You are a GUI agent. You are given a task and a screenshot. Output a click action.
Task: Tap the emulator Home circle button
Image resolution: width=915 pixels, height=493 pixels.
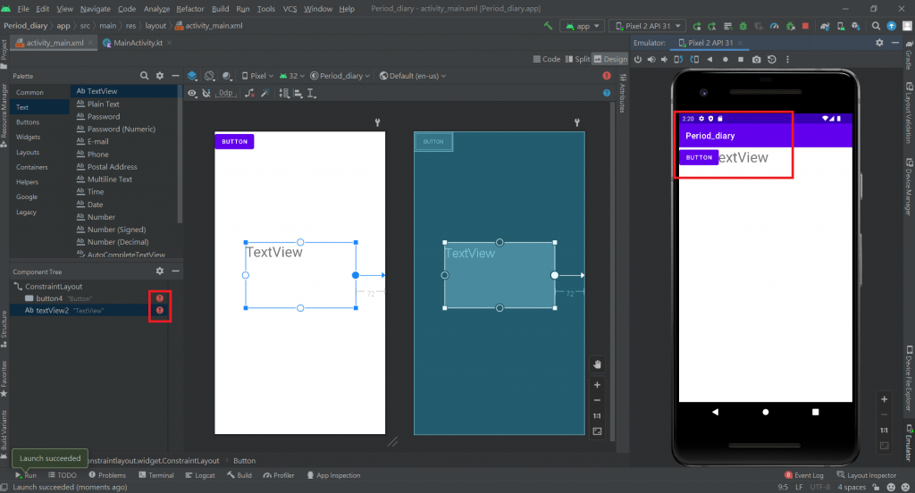click(x=766, y=412)
